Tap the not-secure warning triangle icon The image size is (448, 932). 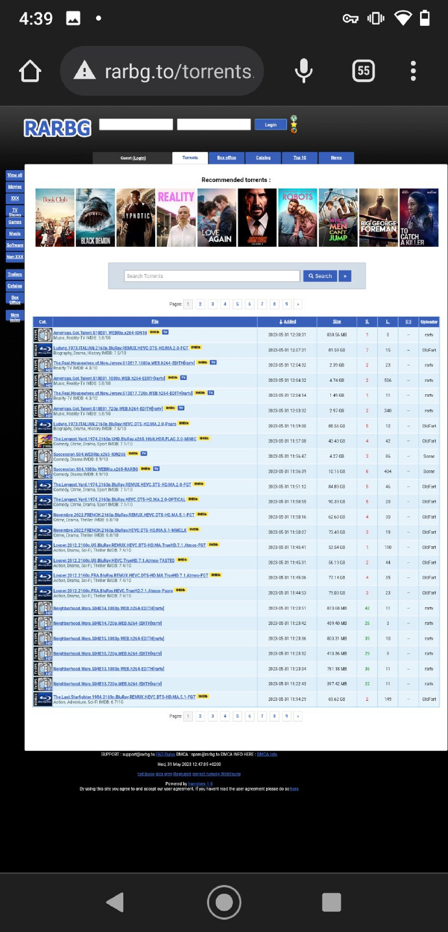[x=84, y=71]
